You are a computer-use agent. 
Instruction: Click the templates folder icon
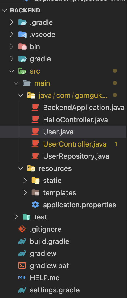(36, 193)
